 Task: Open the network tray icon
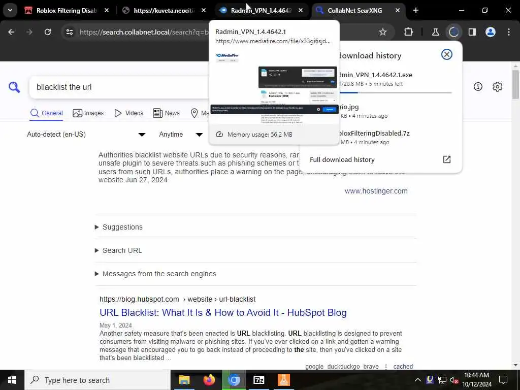[442, 380]
